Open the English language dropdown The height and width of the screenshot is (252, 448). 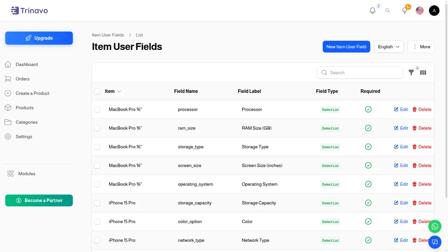[x=388, y=46]
